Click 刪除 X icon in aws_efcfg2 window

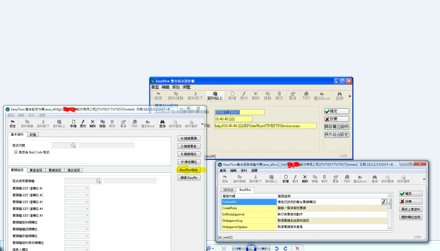pos(93,123)
